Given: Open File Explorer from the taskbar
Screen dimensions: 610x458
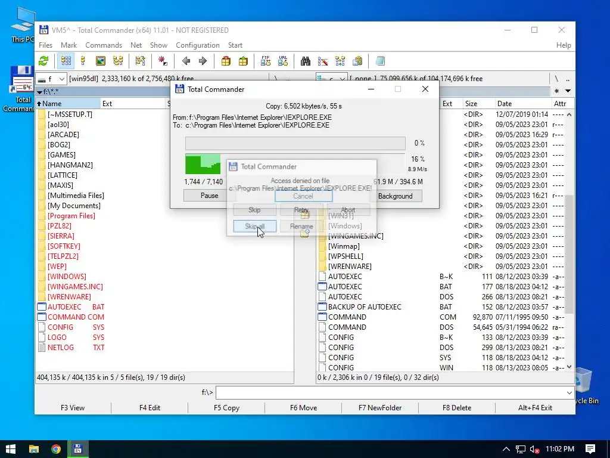Looking at the screenshot, I should point(34,449).
